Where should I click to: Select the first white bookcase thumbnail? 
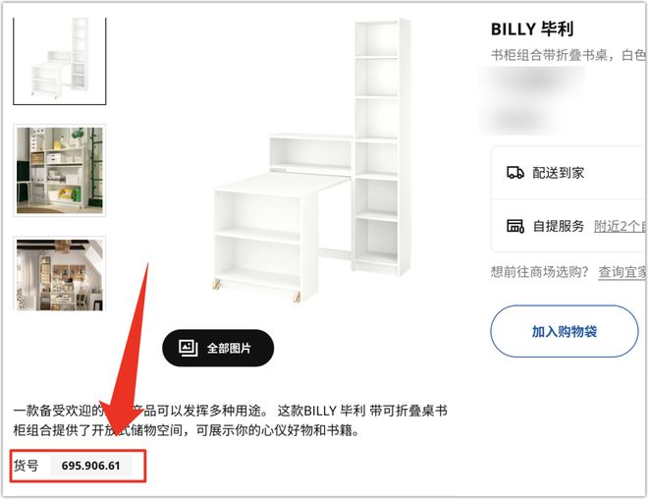(x=60, y=61)
